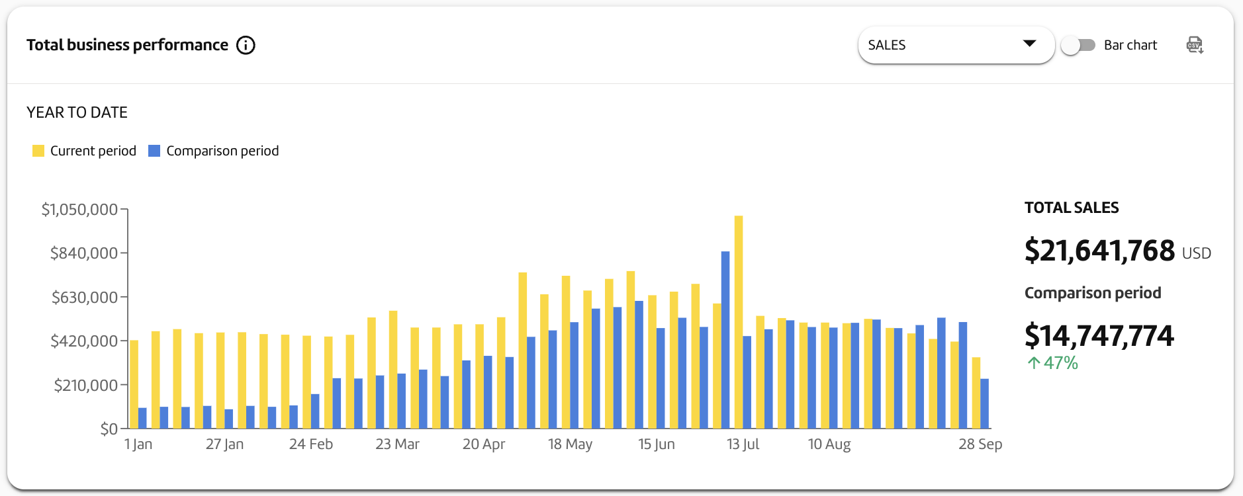The image size is (1243, 496).
Task: Click the 24 Feb x-axis label
Action: tap(311, 444)
